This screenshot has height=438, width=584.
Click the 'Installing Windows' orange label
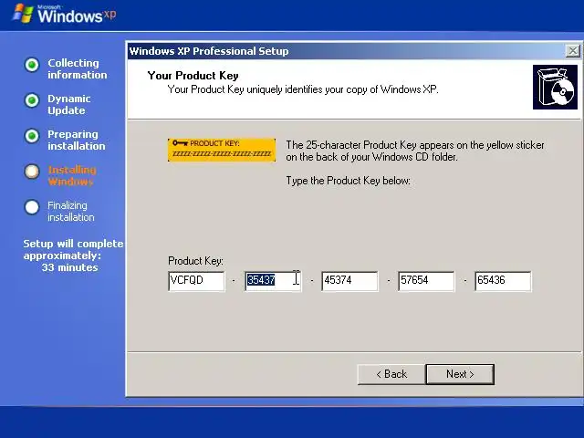click(71, 176)
